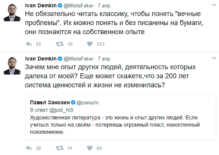Like the first tweet with 123 likes
Image resolution: width=219 pixels, height=155 pixels.
[x=89, y=44]
